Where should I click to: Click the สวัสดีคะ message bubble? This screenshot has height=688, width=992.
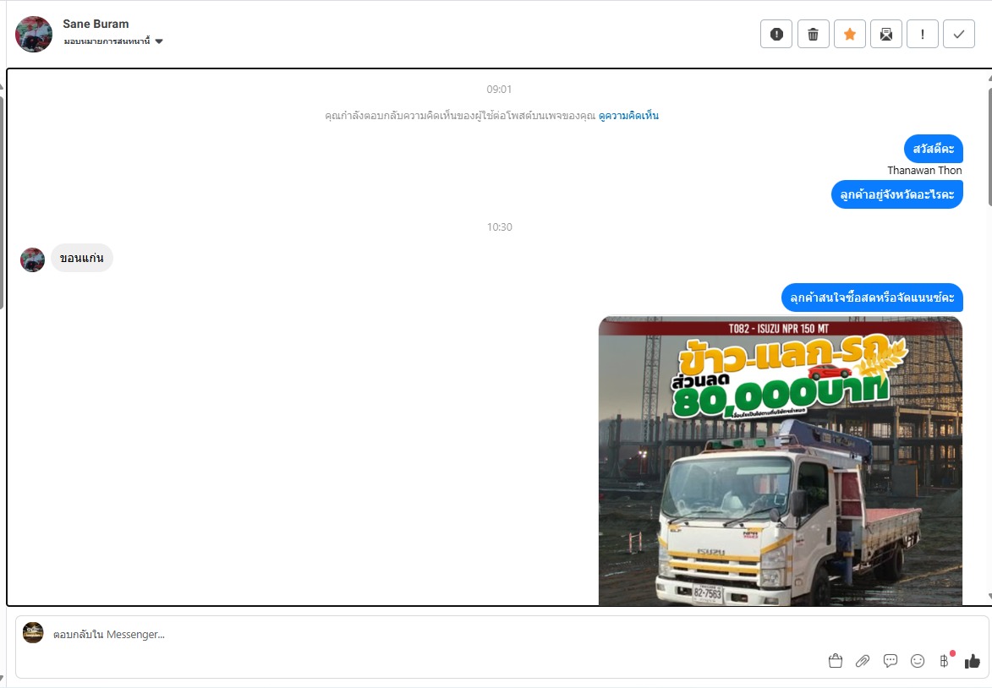[933, 150]
